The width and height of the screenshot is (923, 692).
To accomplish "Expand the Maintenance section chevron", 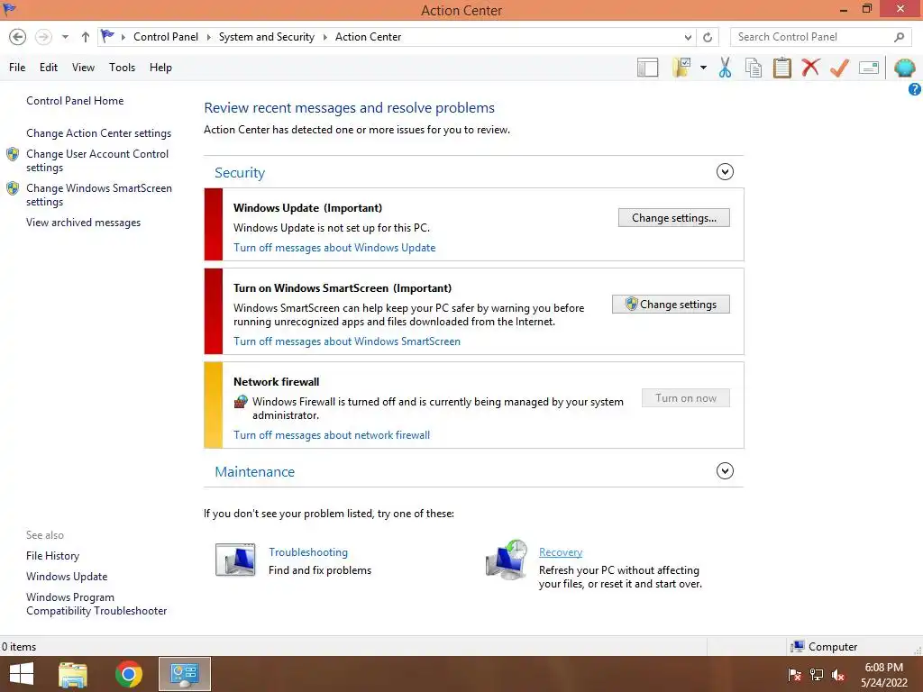I will (725, 470).
